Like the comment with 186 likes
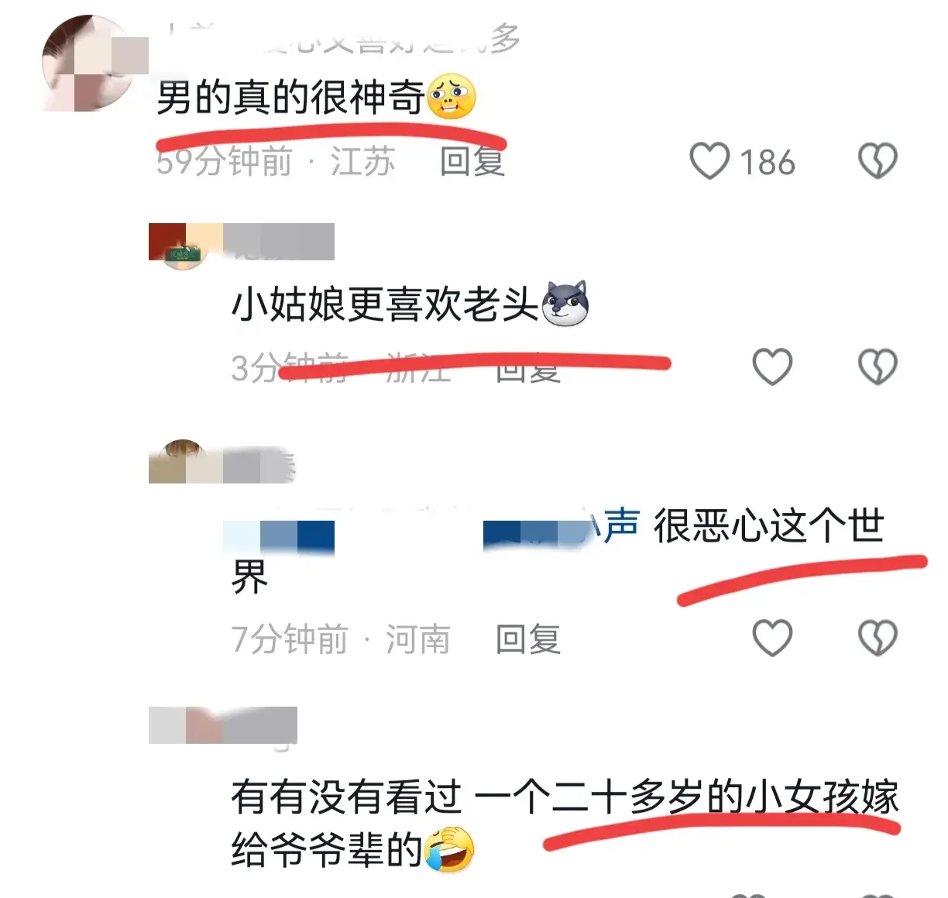 click(709, 161)
